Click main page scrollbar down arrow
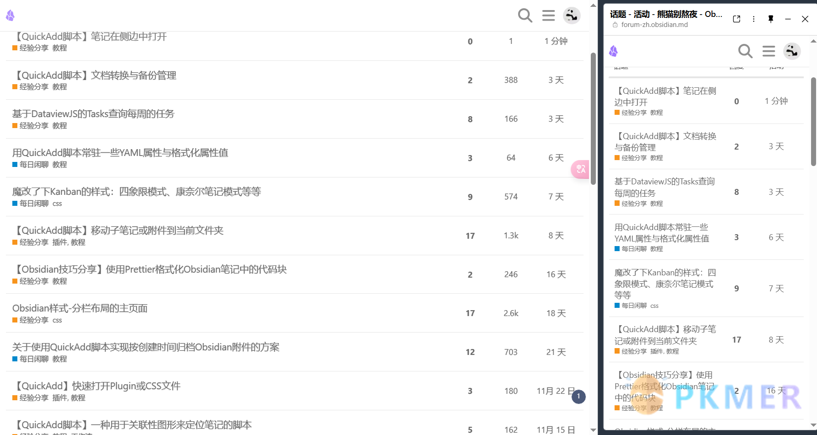The height and width of the screenshot is (435, 817). [593, 430]
